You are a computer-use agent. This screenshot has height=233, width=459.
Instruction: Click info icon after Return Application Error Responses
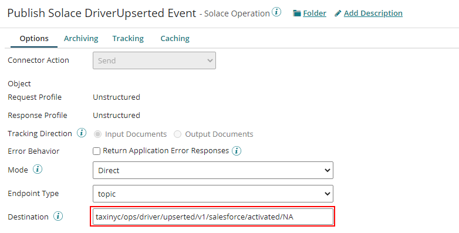[x=237, y=151]
